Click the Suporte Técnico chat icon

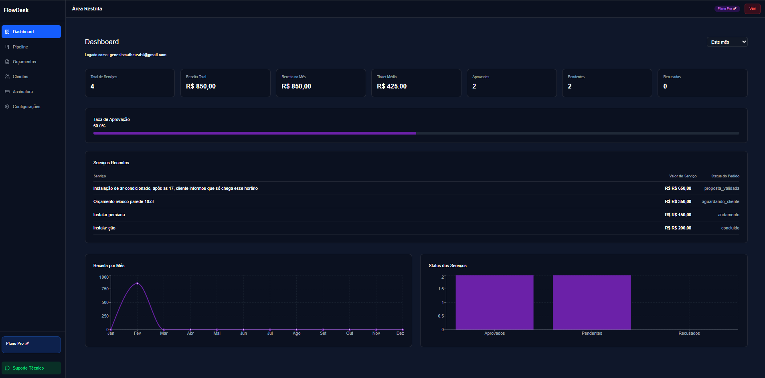pyautogui.click(x=7, y=368)
